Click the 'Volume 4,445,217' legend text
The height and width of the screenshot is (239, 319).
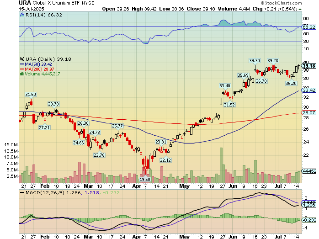coord(43,74)
